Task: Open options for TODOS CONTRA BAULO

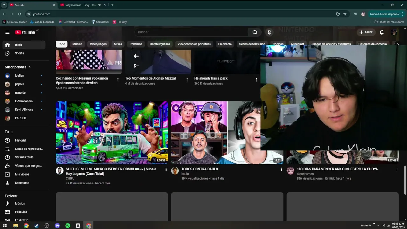Action: coord(281,170)
